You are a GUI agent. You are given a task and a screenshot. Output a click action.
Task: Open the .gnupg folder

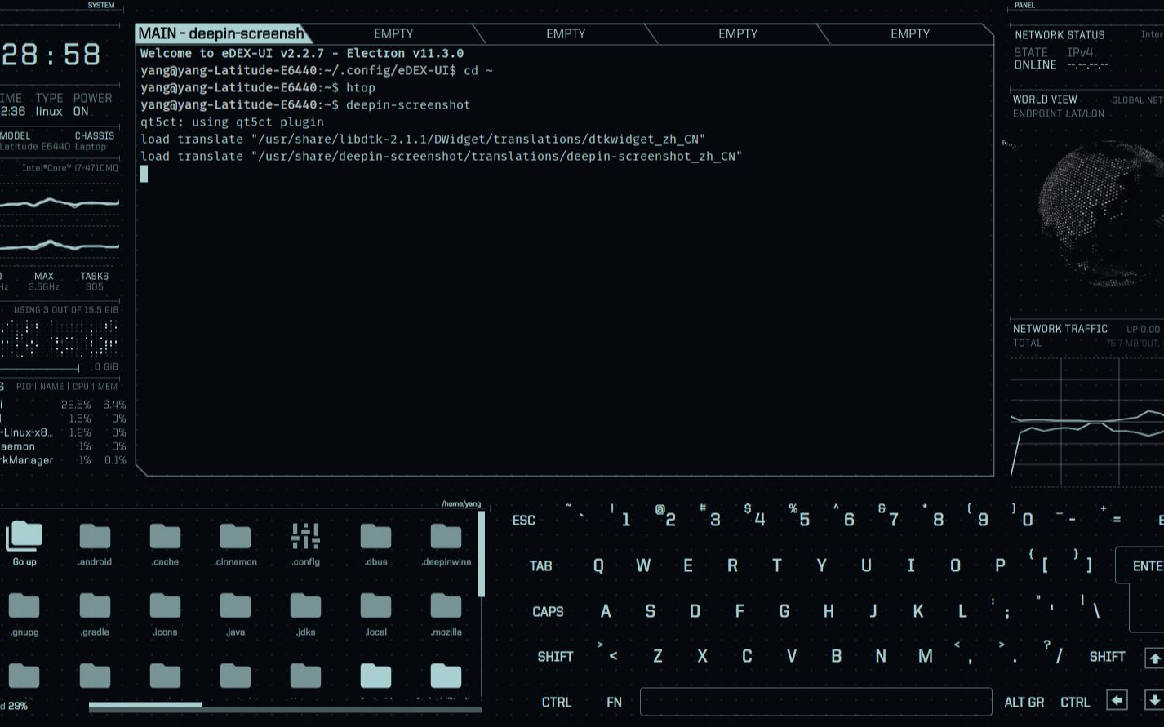(24, 614)
